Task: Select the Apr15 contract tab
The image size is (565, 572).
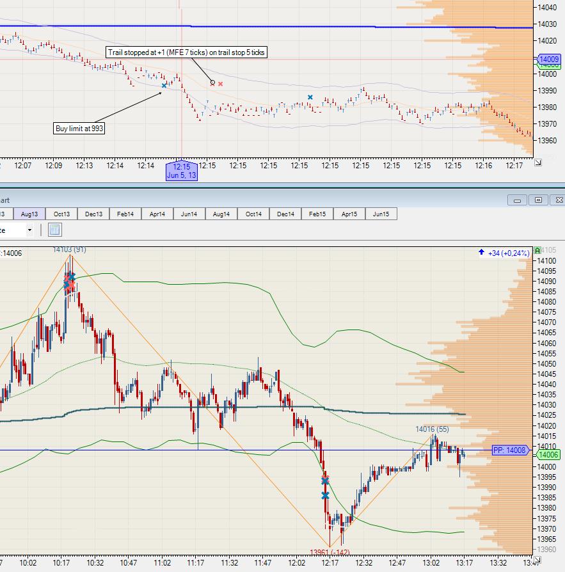Action: pyautogui.click(x=349, y=214)
